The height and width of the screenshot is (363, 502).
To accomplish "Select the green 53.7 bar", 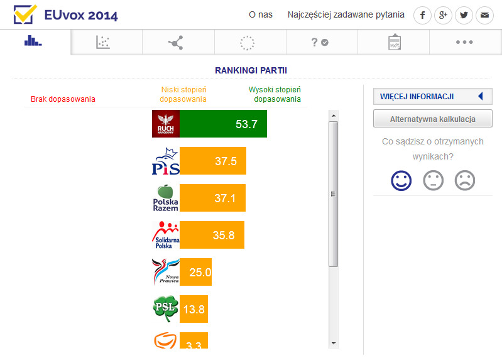I will (x=223, y=124).
